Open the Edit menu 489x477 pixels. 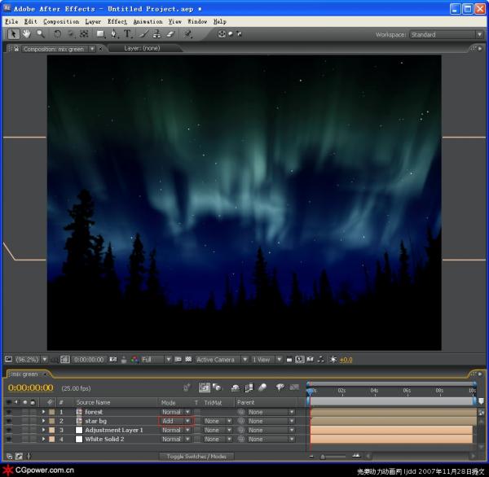click(31, 21)
